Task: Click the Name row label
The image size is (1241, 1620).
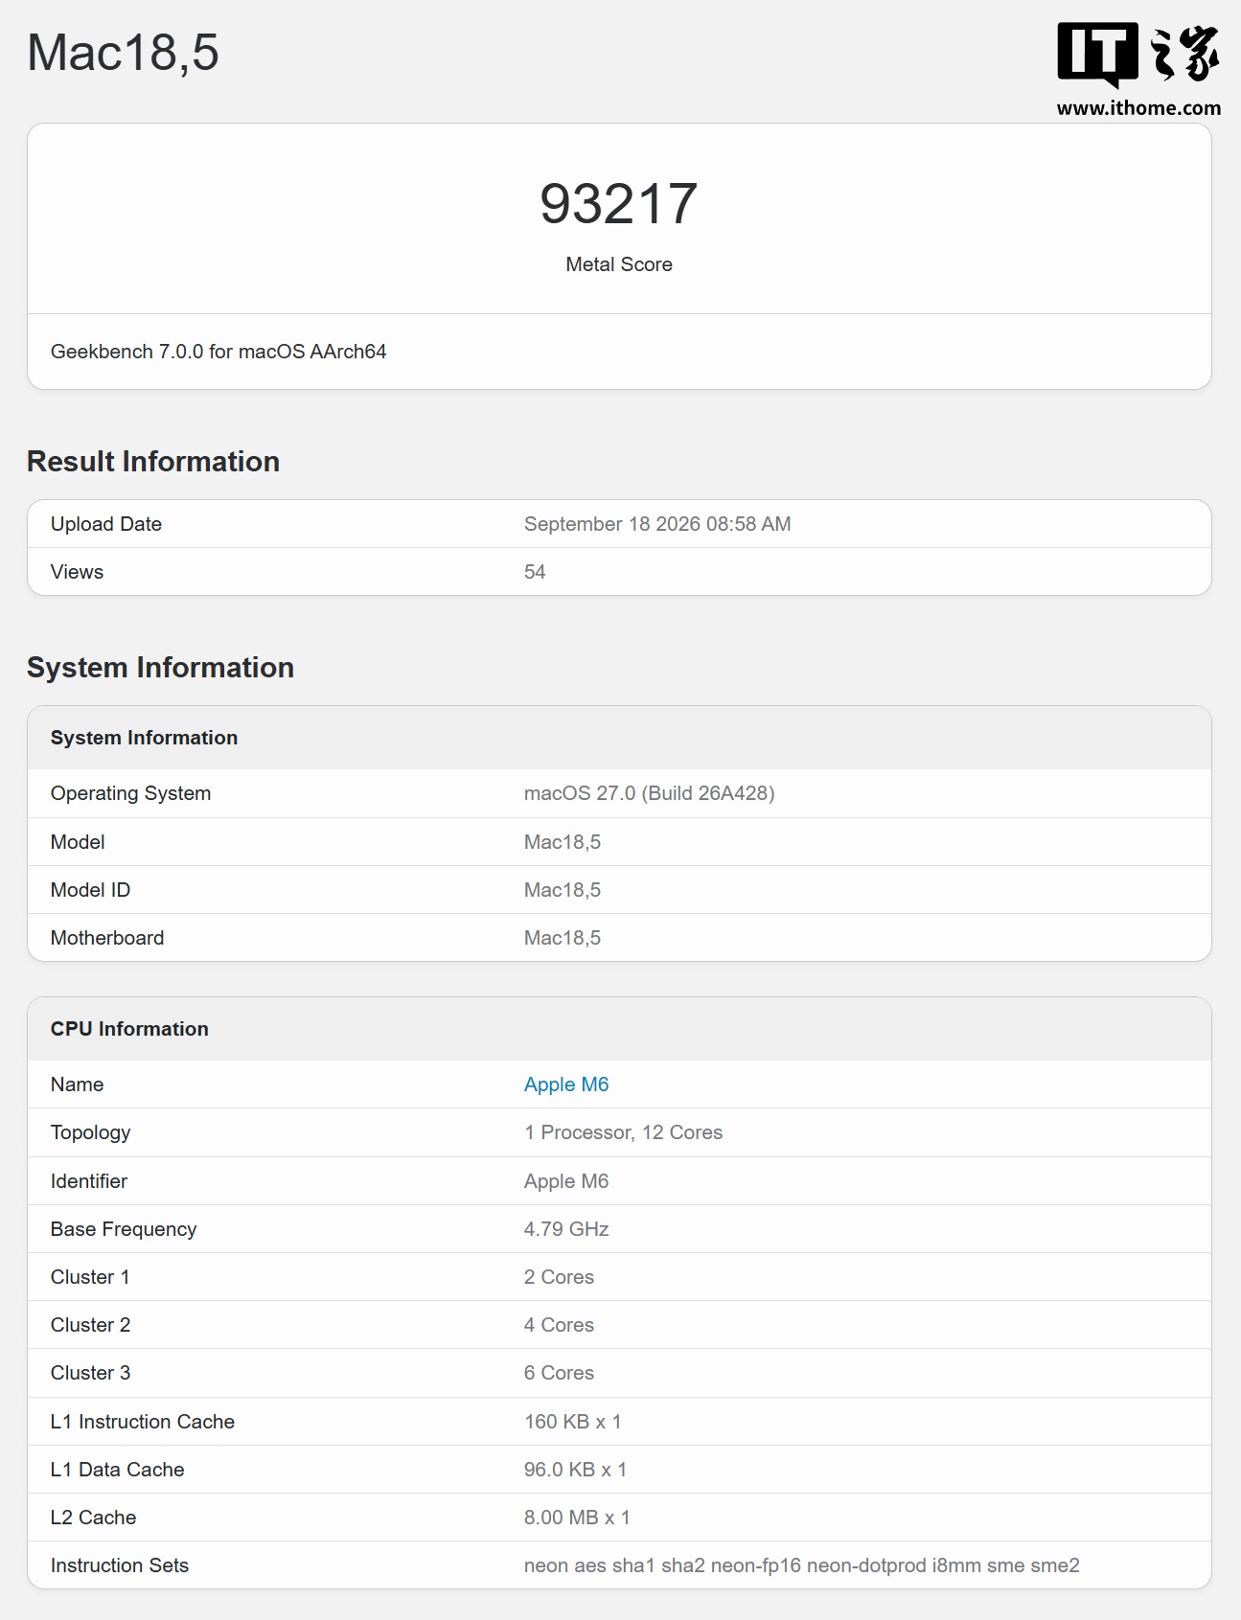Action: point(77,1084)
